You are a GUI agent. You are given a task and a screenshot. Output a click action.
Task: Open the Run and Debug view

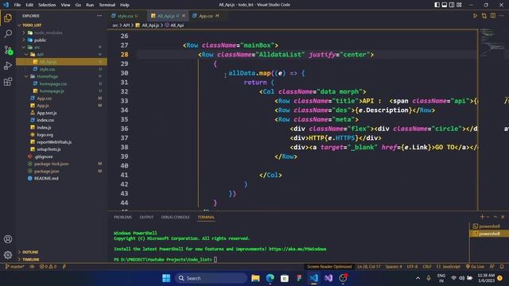click(8, 66)
